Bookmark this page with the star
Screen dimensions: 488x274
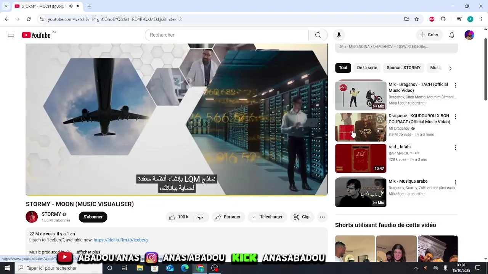[x=417, y=19]
